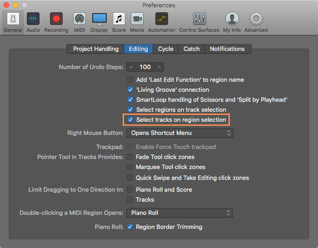Viewport: 318px width, 248px height.
Task: Open the Advanced preferences gear icon
Action: coord(256,19)
